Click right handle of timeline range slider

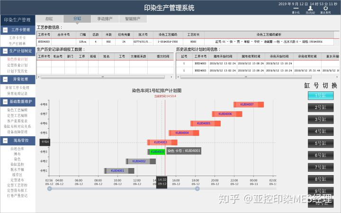[197, 189]
